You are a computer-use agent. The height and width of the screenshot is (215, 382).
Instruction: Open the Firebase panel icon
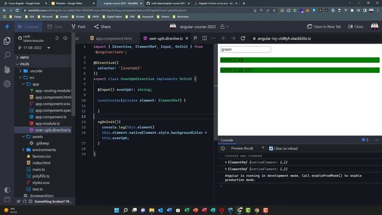tap(7, 69)
